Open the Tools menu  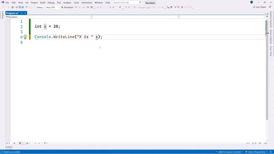[x=76, y=3]
